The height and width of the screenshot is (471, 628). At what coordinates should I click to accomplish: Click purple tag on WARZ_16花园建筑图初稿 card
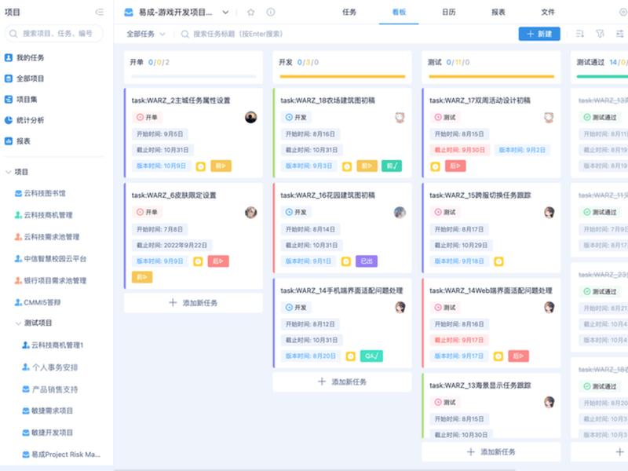(x=367, y=261)
